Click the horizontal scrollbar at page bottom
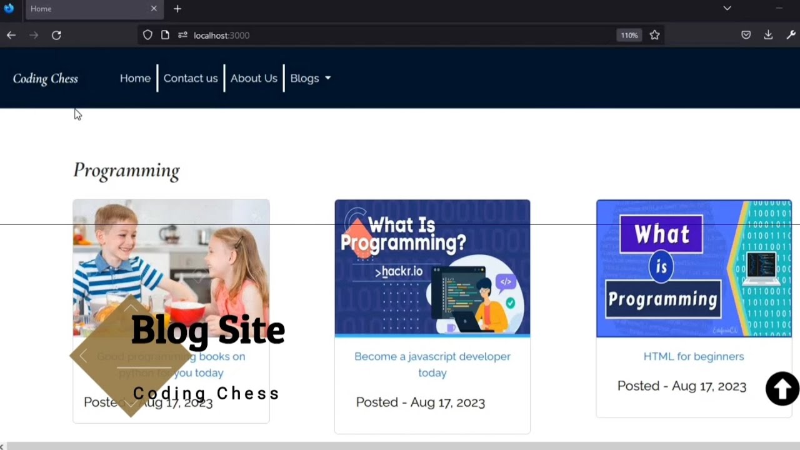Screen dimensions: 800x450 point(400,446)
